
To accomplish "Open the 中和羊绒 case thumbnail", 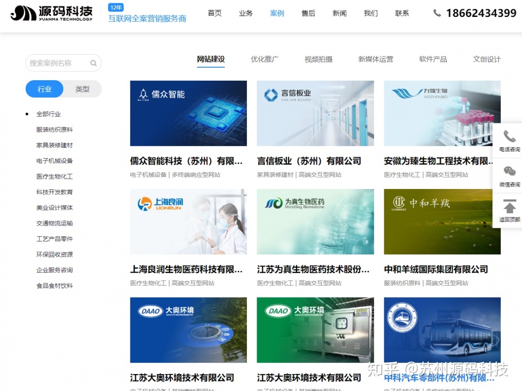I will coord(442,222).
